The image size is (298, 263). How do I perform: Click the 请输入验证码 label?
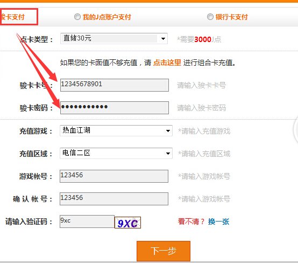[29, 222]
